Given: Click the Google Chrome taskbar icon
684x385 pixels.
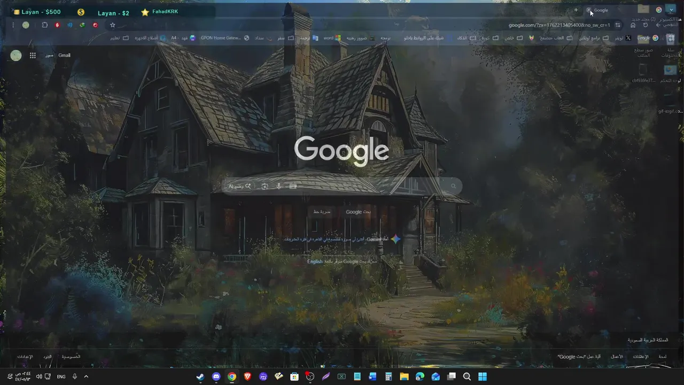Looking at the screenshot, I should click(x=232, y=376).
